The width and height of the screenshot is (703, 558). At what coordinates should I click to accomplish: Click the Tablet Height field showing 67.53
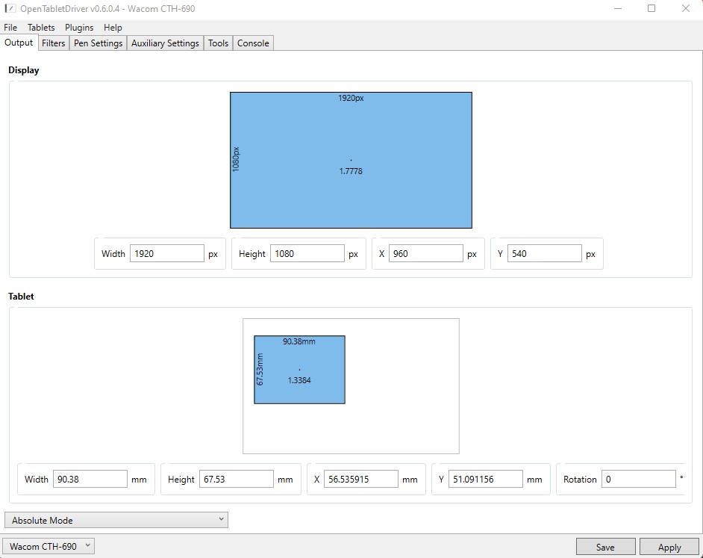point(237,479)
